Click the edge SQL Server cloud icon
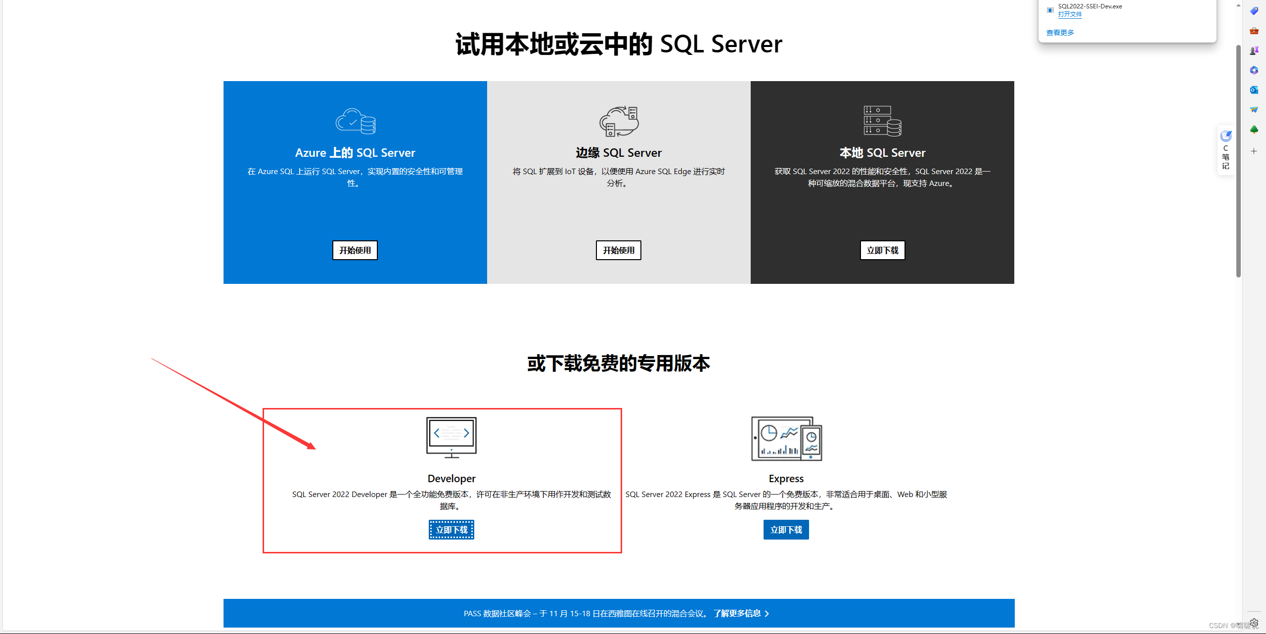Image resolution: width=1266 pixels, height=634 pixels. (619, 121)
